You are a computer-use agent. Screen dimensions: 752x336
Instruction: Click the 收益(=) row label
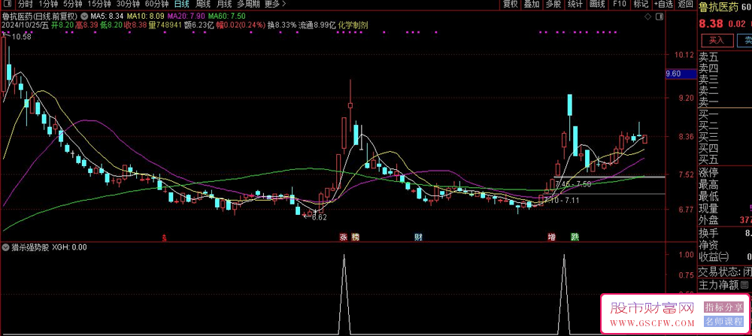(714, 256)
